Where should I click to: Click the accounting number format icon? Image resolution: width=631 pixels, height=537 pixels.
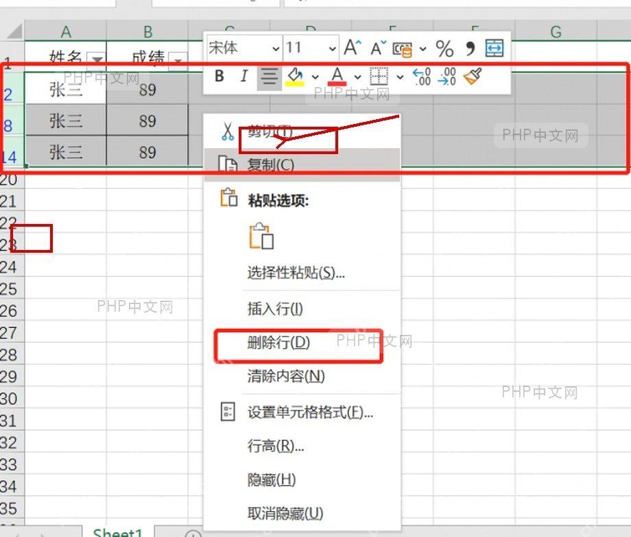[403, 49]
